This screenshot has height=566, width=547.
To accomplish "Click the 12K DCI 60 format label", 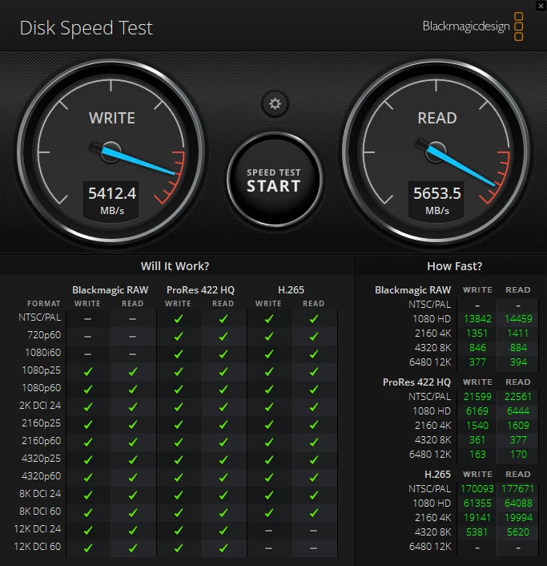I will (38, 547).
